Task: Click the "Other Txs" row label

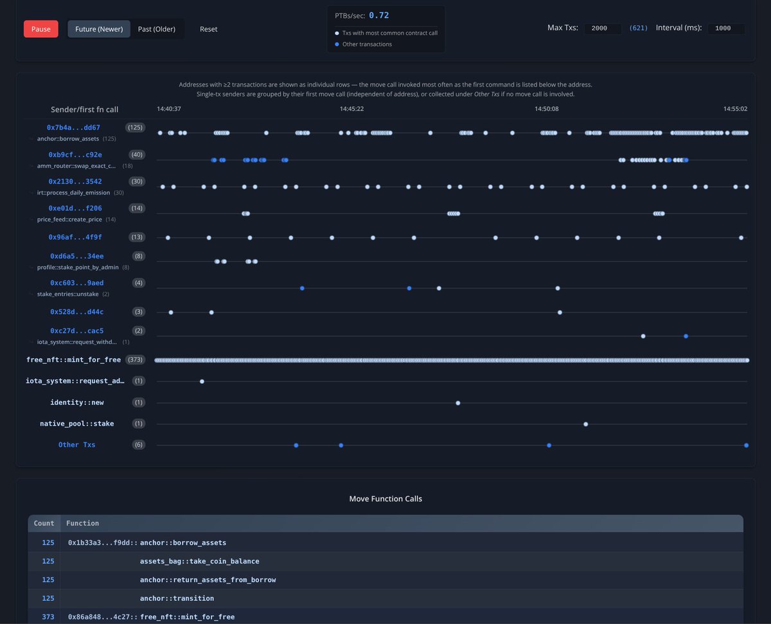Action: click(x=76, y=444)
